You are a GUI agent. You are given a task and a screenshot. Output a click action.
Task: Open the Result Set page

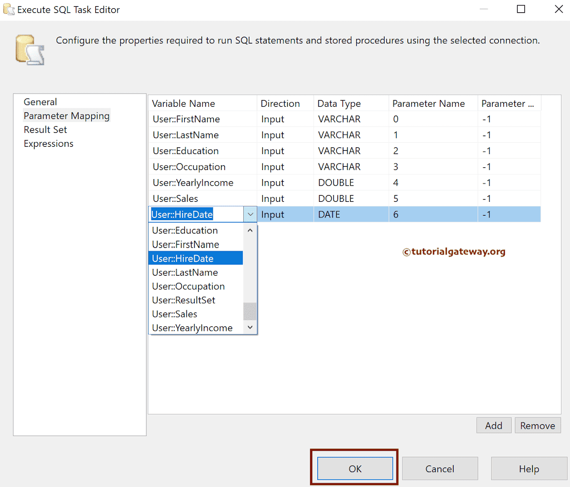(45, 129)
